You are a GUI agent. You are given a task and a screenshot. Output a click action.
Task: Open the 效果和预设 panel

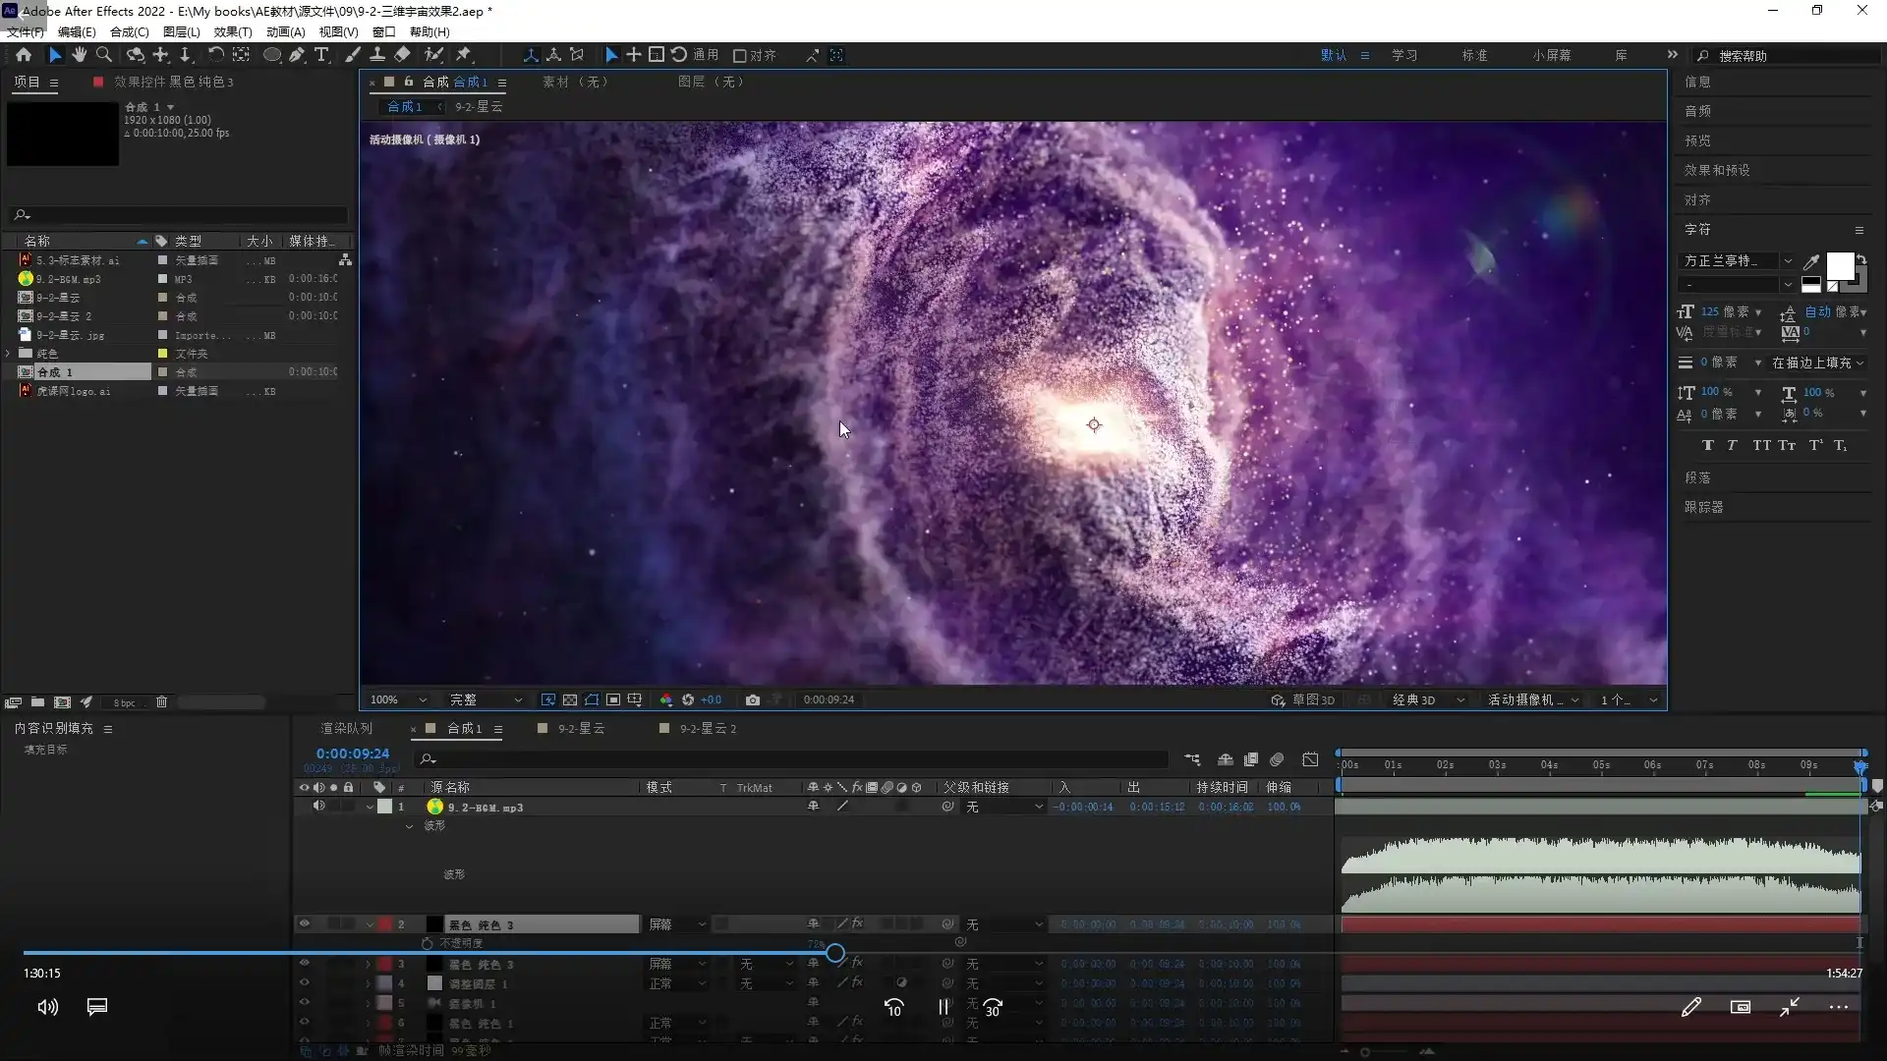(1717, 170)
